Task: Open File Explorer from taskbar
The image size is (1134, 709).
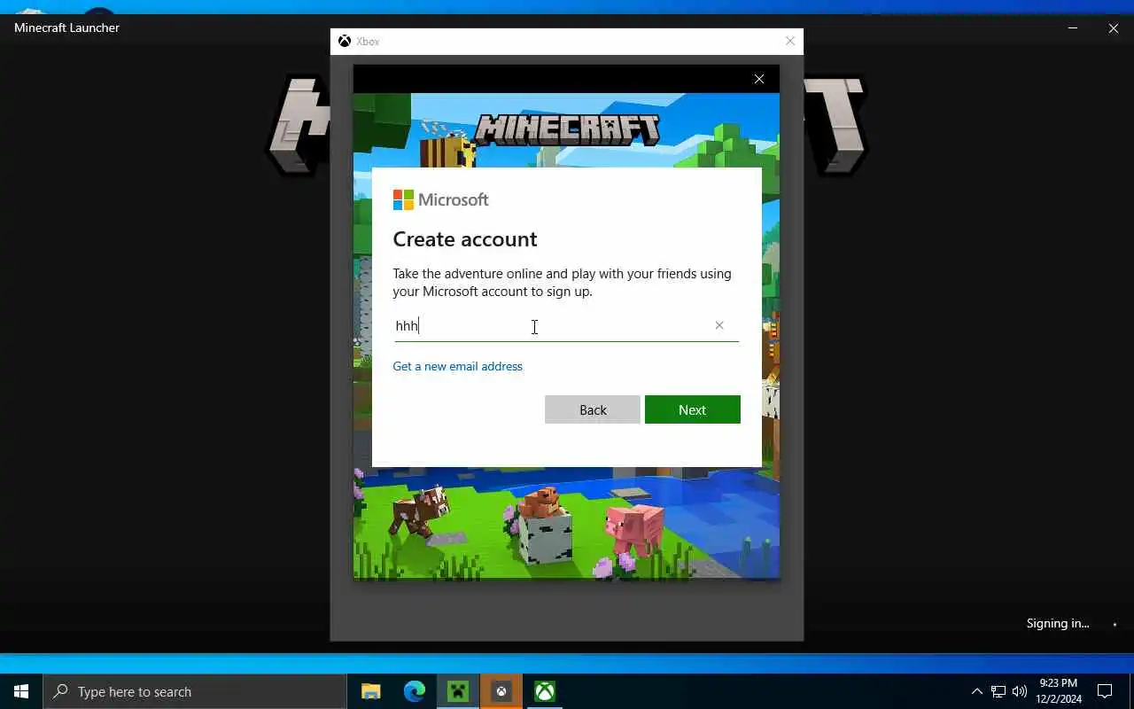Action: (x=371, y=691)
